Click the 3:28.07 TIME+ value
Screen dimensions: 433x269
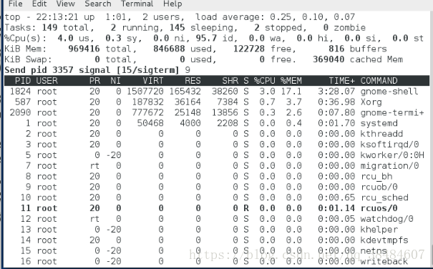[x=336, y=92]
